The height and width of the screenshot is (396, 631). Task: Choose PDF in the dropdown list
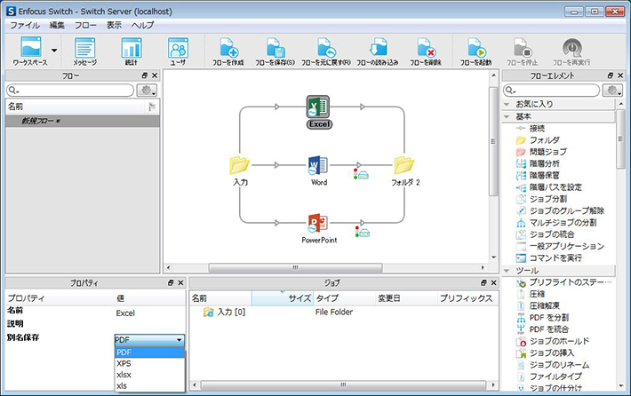click(x=149, y=352)
